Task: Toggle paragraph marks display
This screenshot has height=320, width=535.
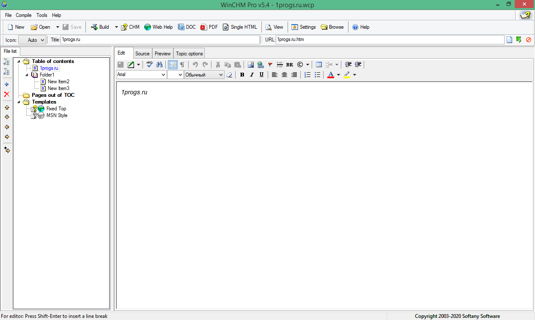Action: 182,65
